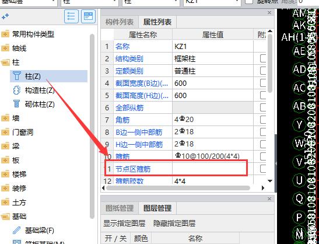Collapse the 基础 folder
This screenshot has height=244, width=319.
click(5, 217)
